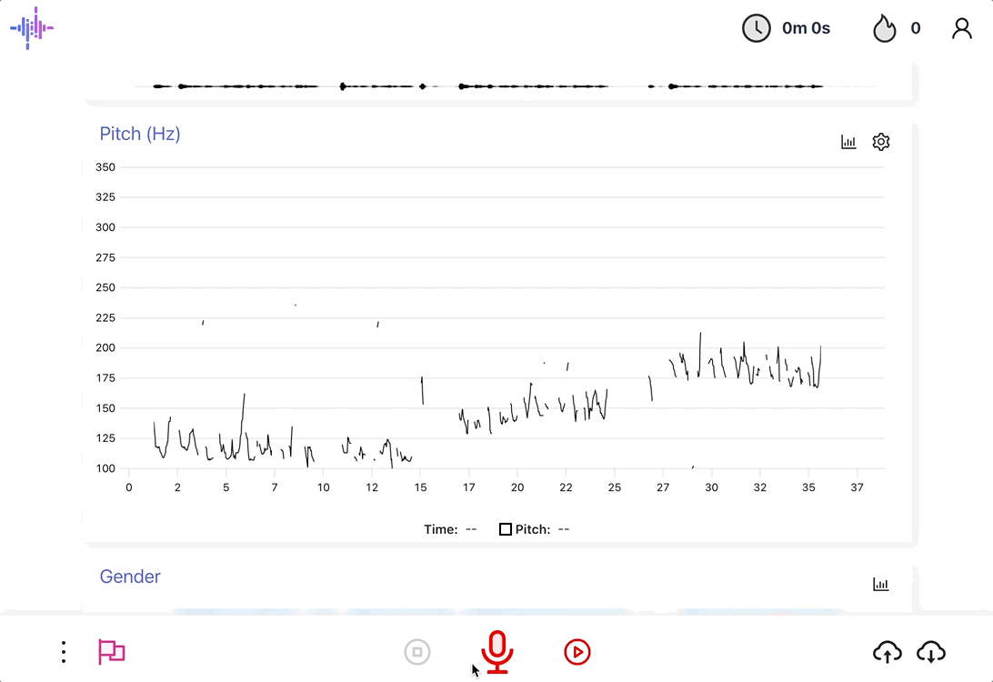Click the Gender panel title

pos(130,577)
